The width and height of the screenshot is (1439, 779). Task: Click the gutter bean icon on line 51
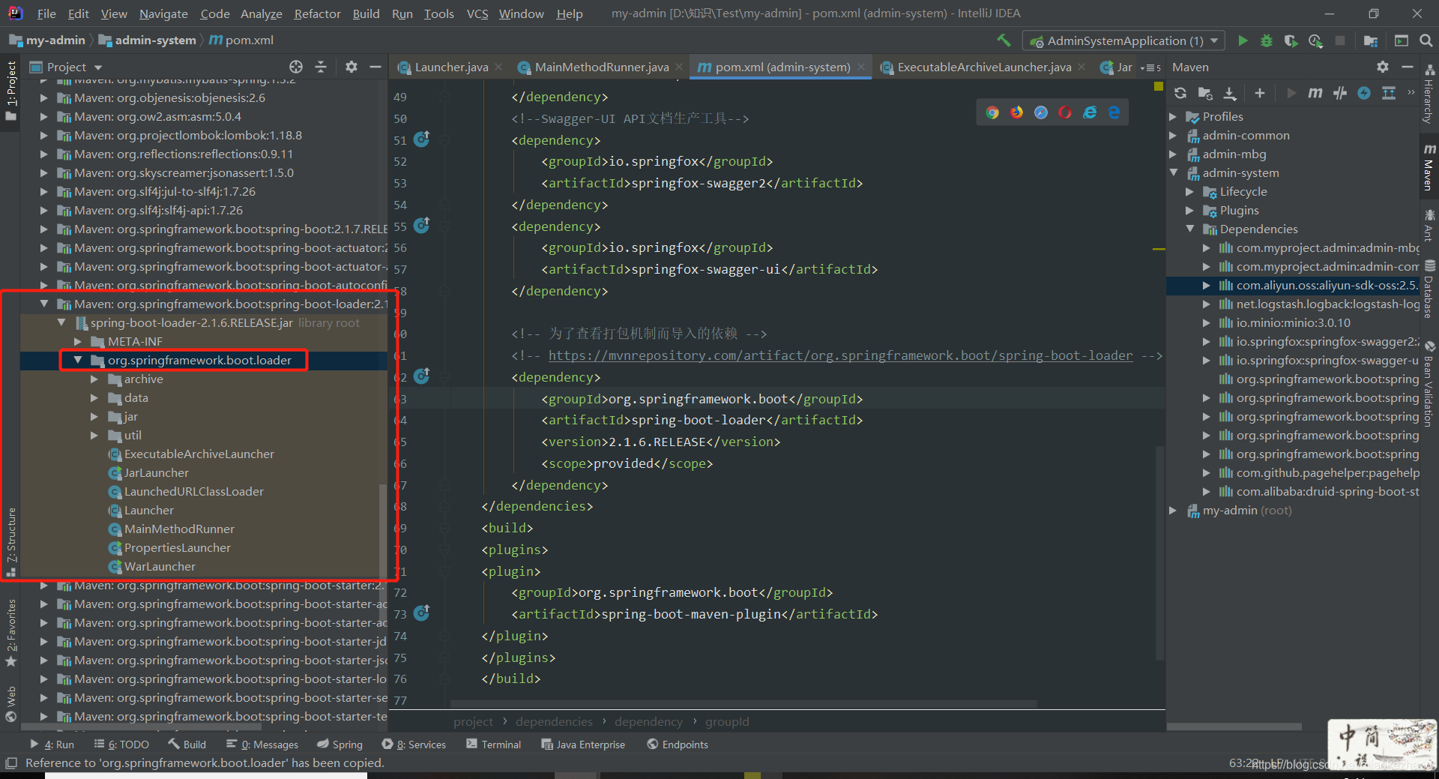coord(422,139)
